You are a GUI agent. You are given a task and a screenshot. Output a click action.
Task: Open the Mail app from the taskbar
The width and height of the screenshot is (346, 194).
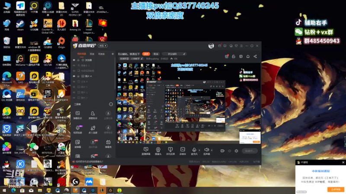(x=31, y=190)
